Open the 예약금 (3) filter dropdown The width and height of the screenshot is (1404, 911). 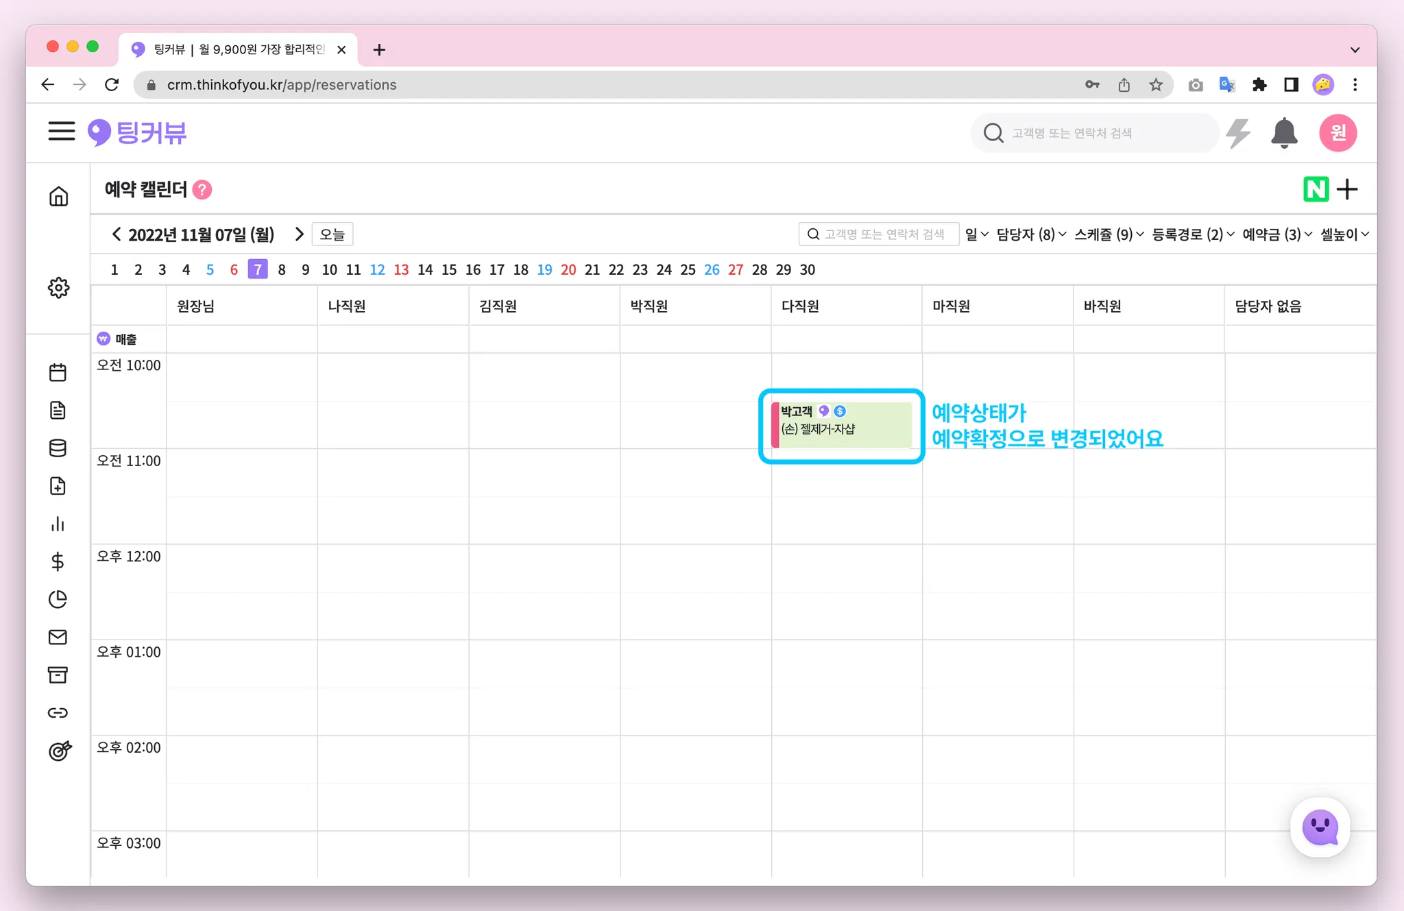pos(1276,234)
